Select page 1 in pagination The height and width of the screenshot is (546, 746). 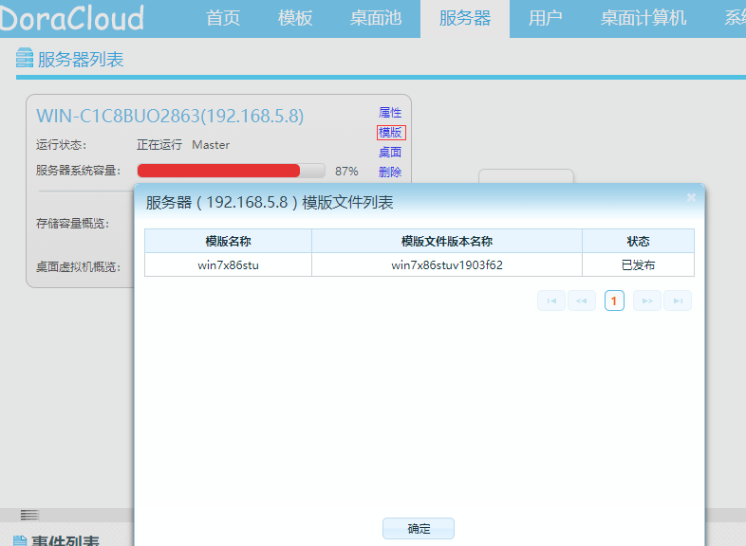point(614,300)
